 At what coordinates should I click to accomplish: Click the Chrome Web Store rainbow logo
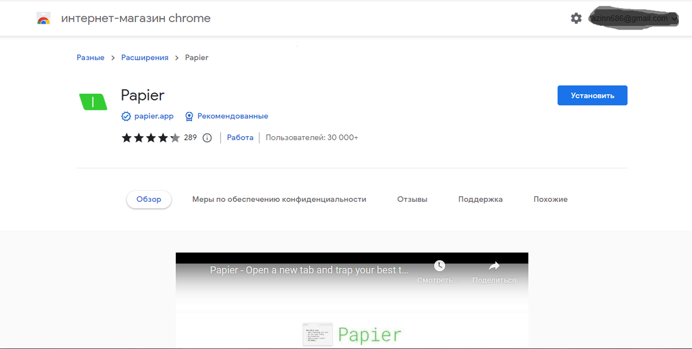pyautogui.click(x=43, y=18)
